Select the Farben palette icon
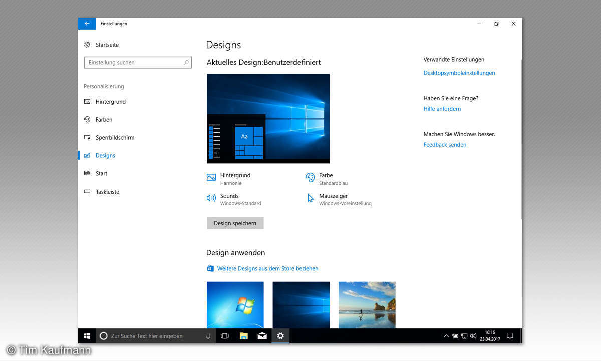 point(87,120)
